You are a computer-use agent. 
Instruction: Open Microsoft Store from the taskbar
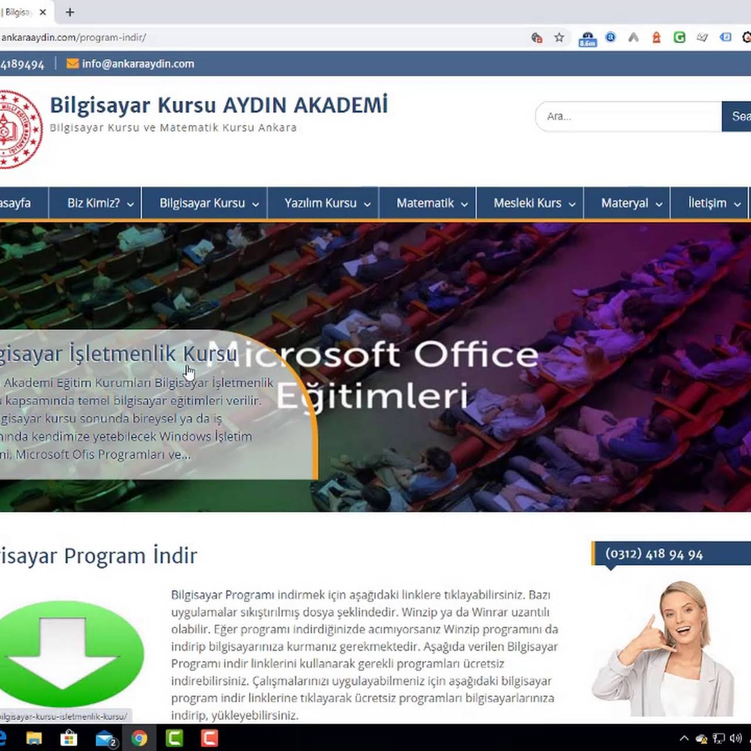click(69, 738)
